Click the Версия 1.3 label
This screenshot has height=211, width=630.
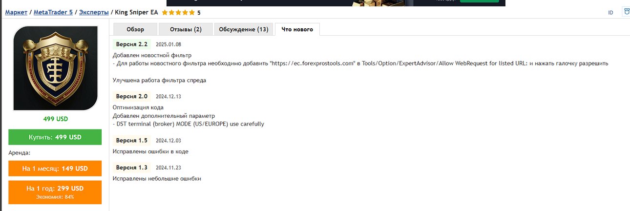[132, 168]
